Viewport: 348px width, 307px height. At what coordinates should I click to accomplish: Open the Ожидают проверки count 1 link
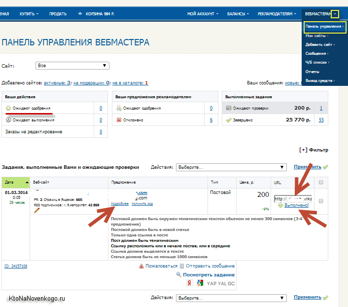(321, 108)
